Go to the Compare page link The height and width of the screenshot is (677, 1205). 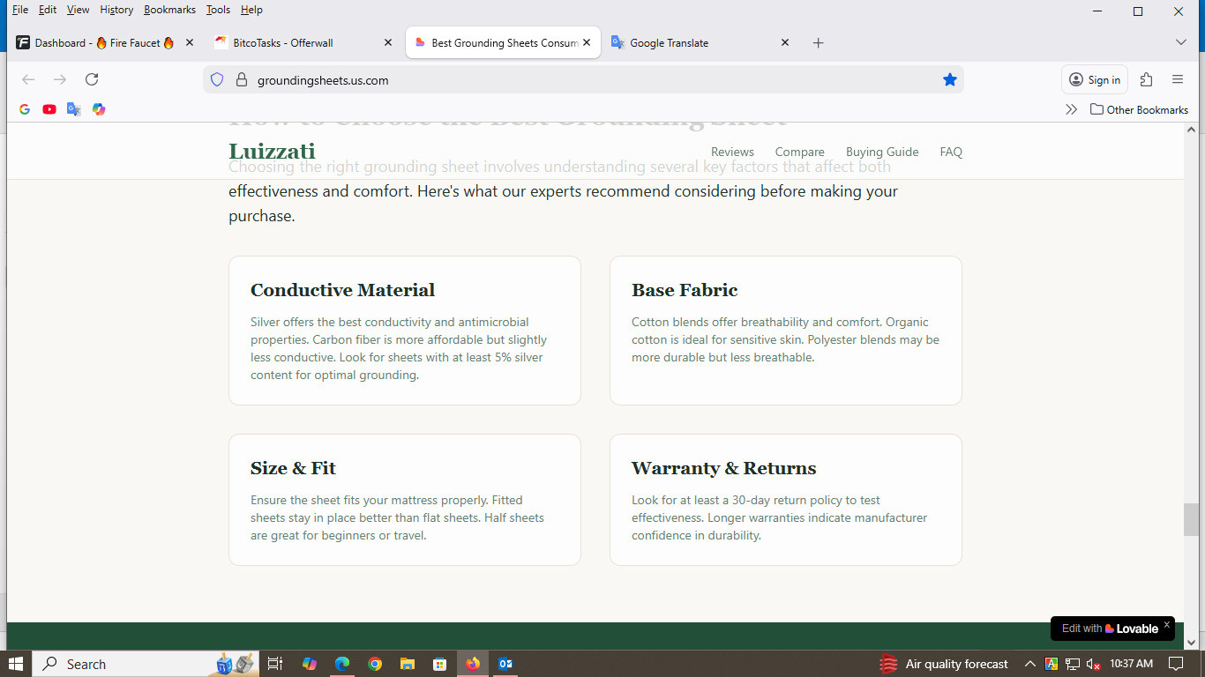click(x=799, y=152)
